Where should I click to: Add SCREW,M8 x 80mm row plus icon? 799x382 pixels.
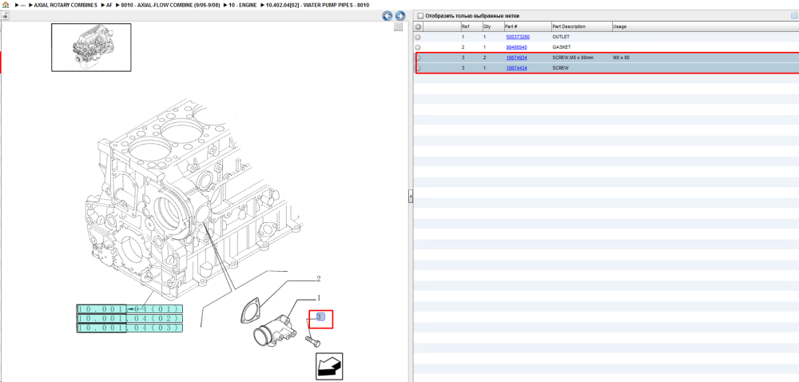click(x=418, y=58)
